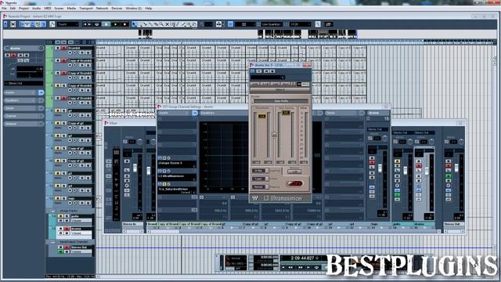
Task: Select the Glue tool
Action: (x=150, y=24)
